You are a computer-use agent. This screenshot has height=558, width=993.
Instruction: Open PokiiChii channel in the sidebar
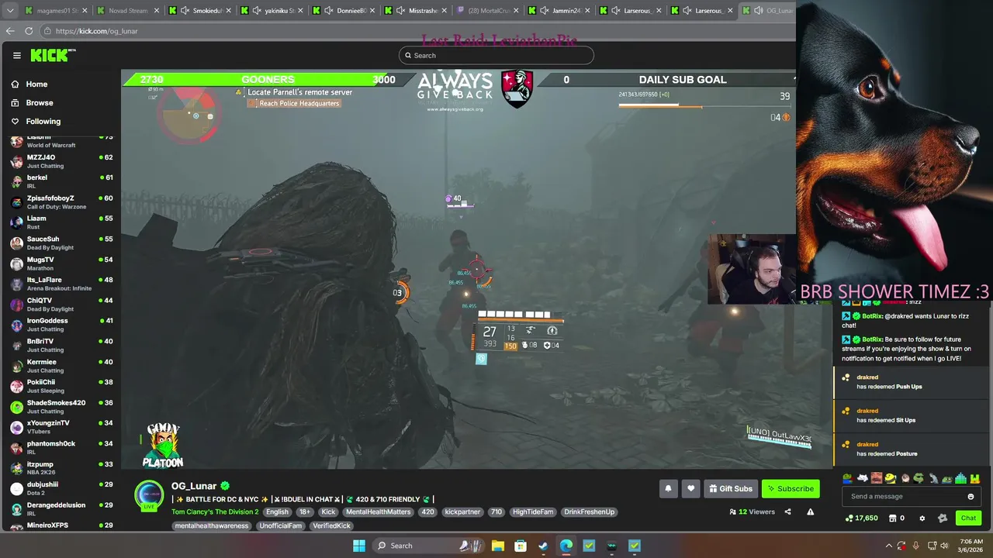click(x=61, y=386)
